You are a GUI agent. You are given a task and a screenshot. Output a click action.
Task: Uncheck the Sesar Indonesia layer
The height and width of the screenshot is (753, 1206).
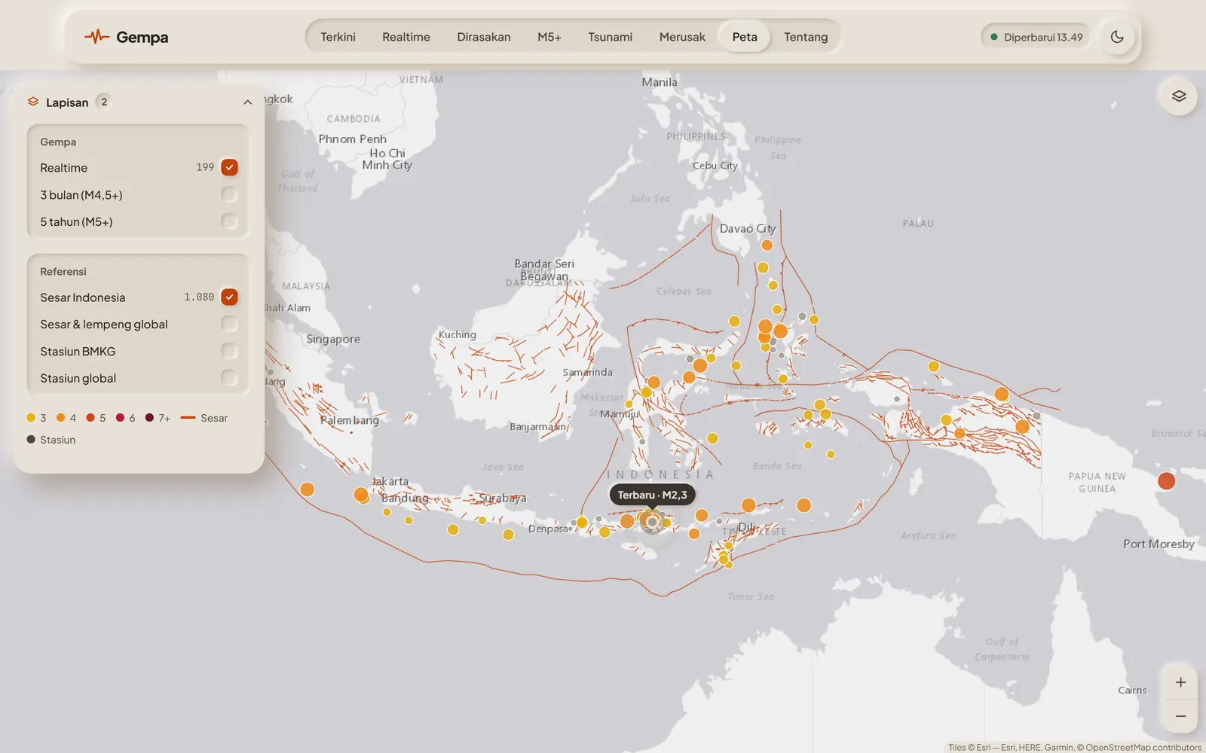[x=229, y=297]
